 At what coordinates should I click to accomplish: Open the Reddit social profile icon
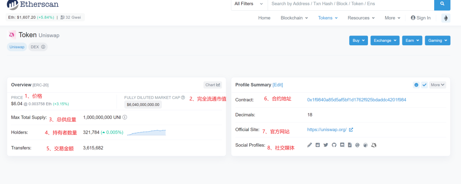point(318,145)
